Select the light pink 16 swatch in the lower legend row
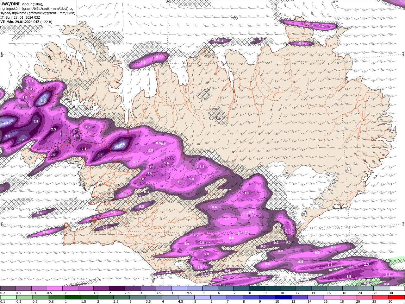Image resolution: width=405 pixels, height=304 pixels. tap(332, 297)
